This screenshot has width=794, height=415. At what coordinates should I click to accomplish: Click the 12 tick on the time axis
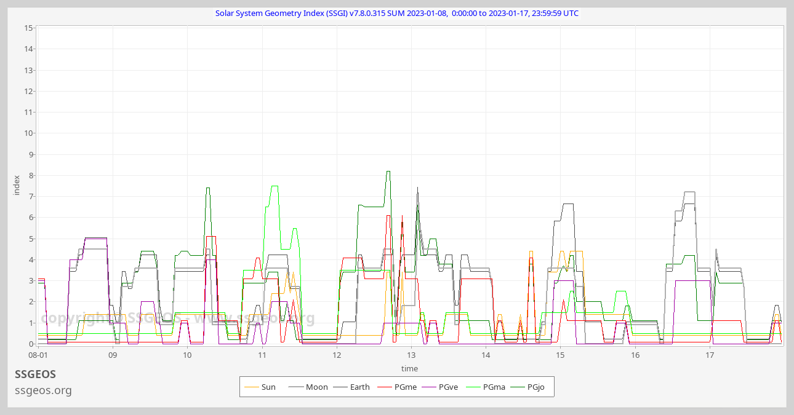337,355
